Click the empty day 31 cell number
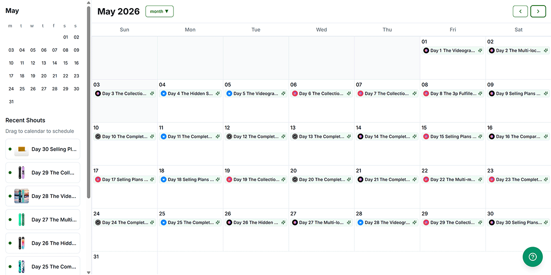The height and width of the screenshot is (275, 551). click(96, 257)
